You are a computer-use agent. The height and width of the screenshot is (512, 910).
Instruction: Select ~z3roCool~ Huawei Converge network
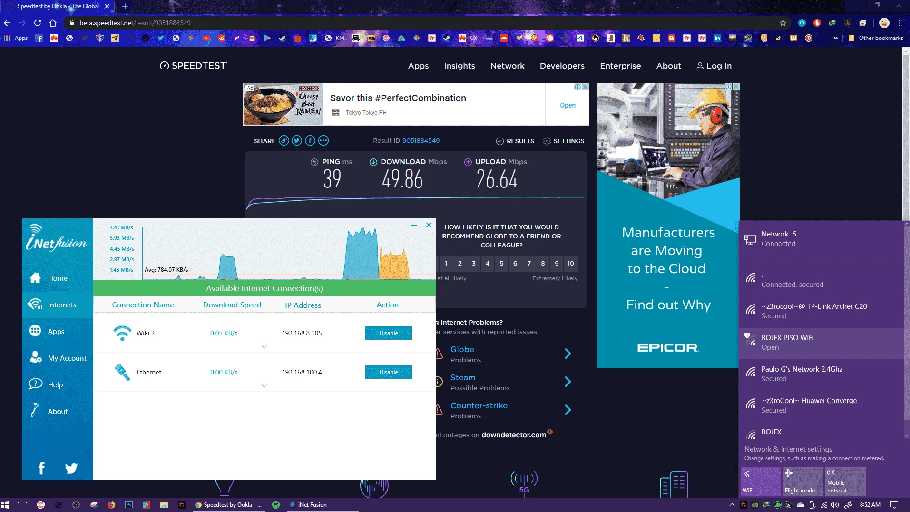coord(821,405)
